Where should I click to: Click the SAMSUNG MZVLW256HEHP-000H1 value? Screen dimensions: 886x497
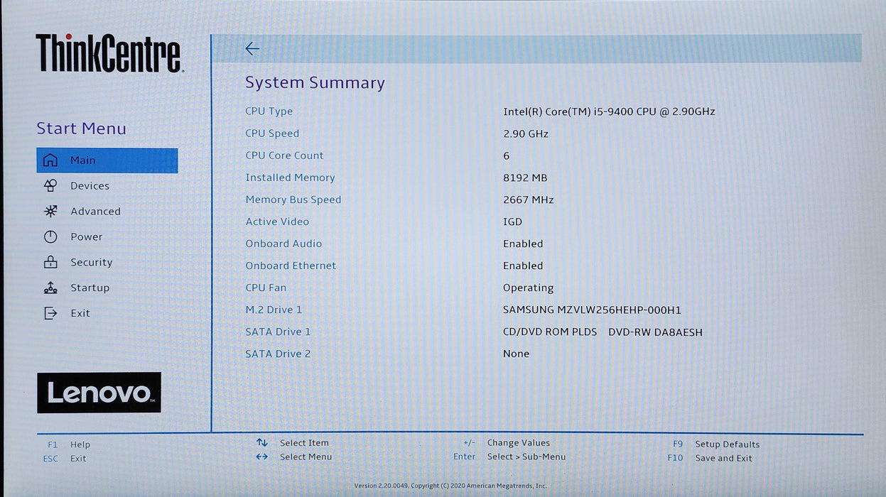tap(592, 310)
